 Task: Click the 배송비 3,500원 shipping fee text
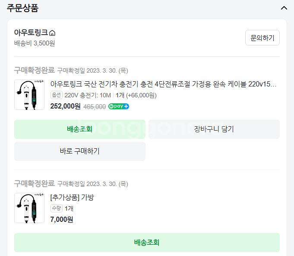click(x=35, y=43)
